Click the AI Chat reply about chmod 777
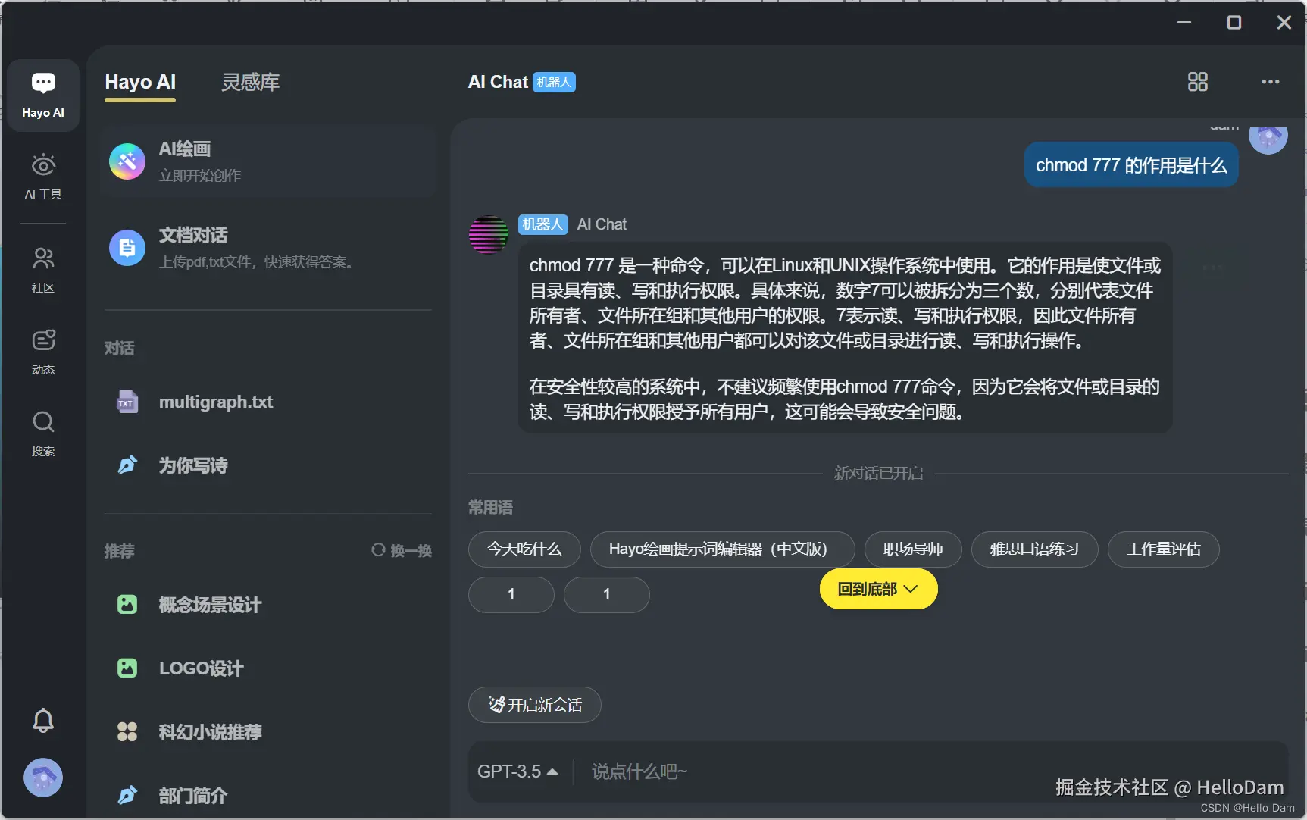The width and height of the screenshot is (1307, 820). click(845, 338)
